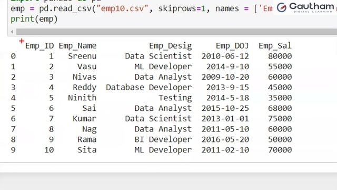Click the code cell's horizontal scrollbar thumb
Image resolution: width=337 pixels, height=190 pixels.
point(177,32)
